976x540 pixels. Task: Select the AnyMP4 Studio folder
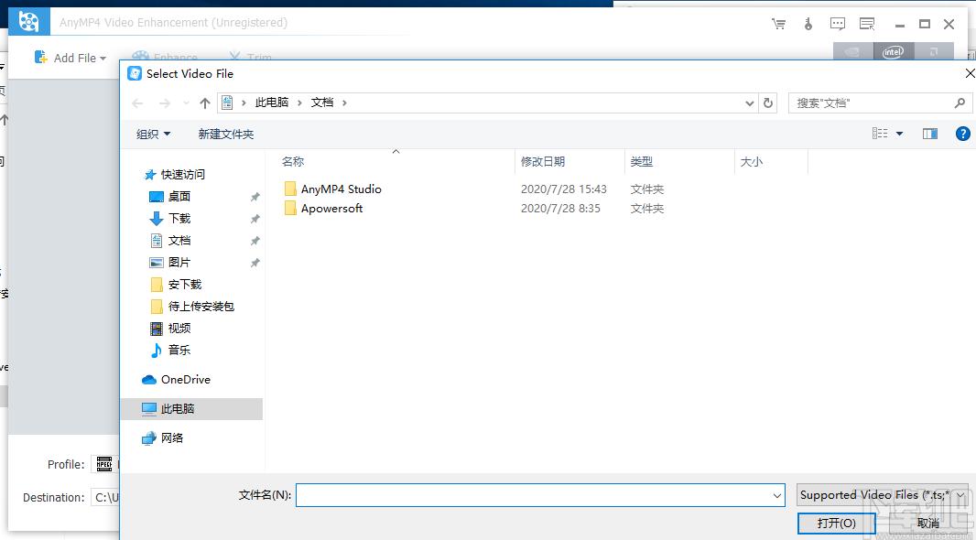coord(341,189)
